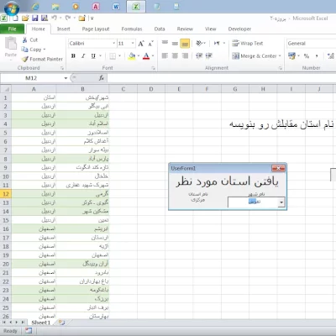Viewport: 336px width, 336px height.
Task: Click the Borders icon in Font group
Action: 113,56
